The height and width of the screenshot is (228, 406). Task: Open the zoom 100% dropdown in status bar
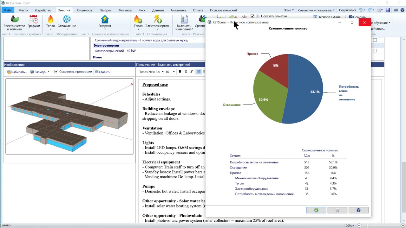coord(349,225)
